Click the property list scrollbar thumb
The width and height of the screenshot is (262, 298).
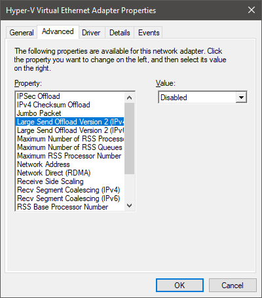[130, 138]
